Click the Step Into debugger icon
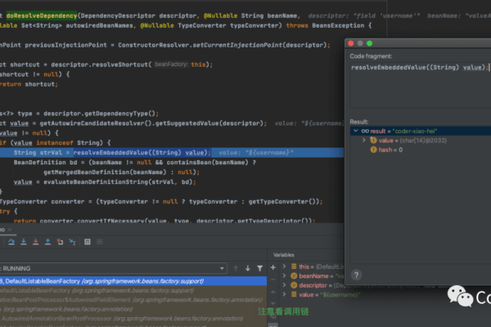491x327 pixels. 24,242
